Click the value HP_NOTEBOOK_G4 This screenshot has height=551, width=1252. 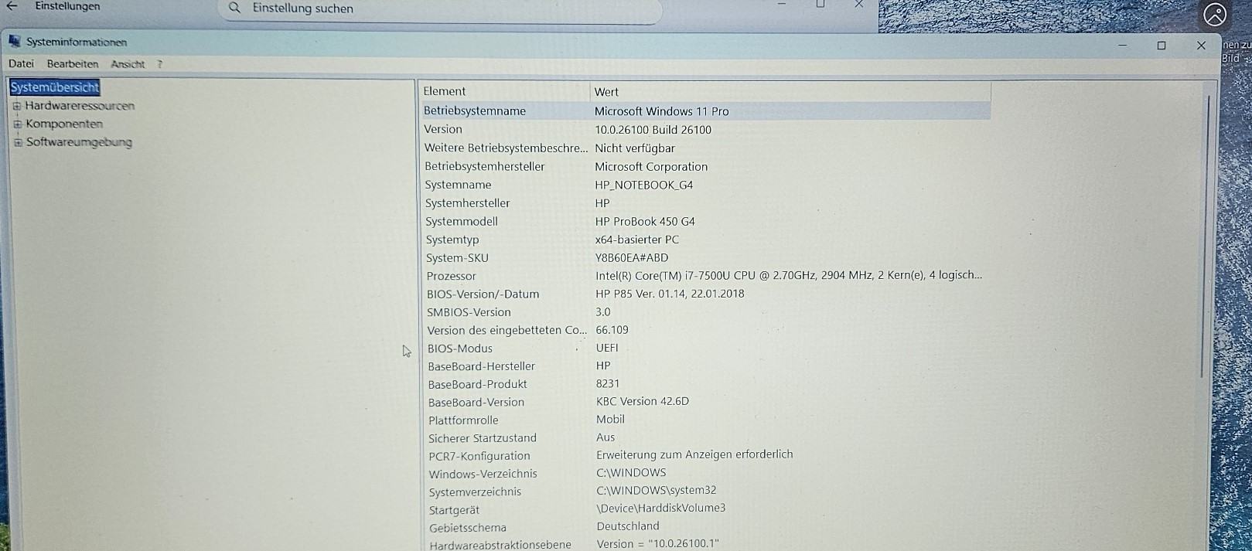pos(644,185)
